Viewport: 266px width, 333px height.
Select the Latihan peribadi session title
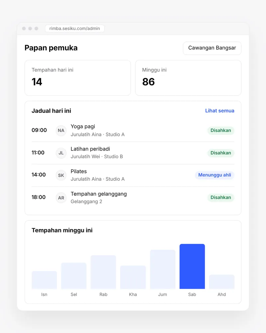(90, 149)
